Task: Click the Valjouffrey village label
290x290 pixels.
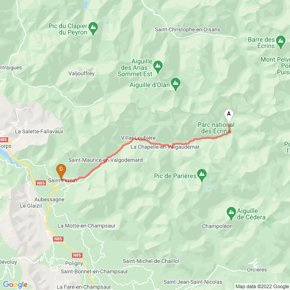Action: [82, 73]
